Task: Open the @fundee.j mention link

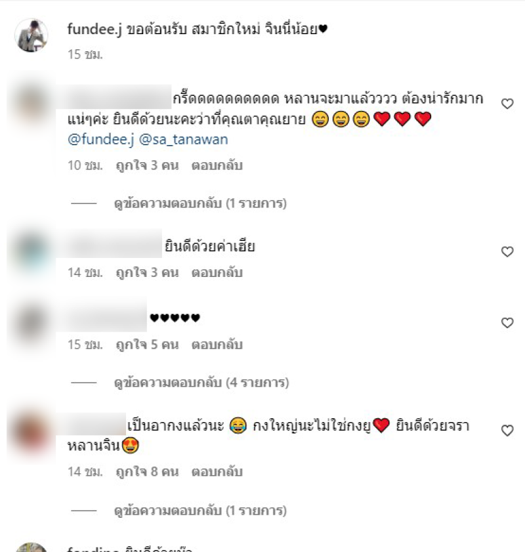Action: point(100,139)
